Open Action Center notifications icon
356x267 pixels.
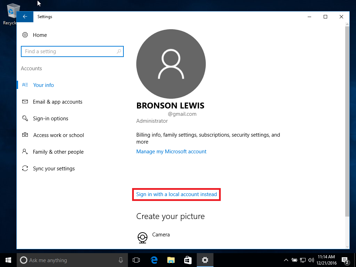(x=345, y=260)
